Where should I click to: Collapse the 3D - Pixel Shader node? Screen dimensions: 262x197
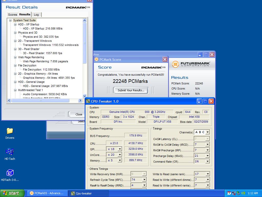(15, 49)
